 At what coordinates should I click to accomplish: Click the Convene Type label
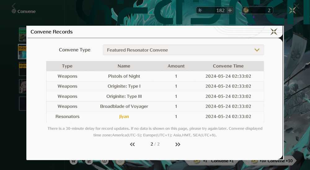coord(74,50)
